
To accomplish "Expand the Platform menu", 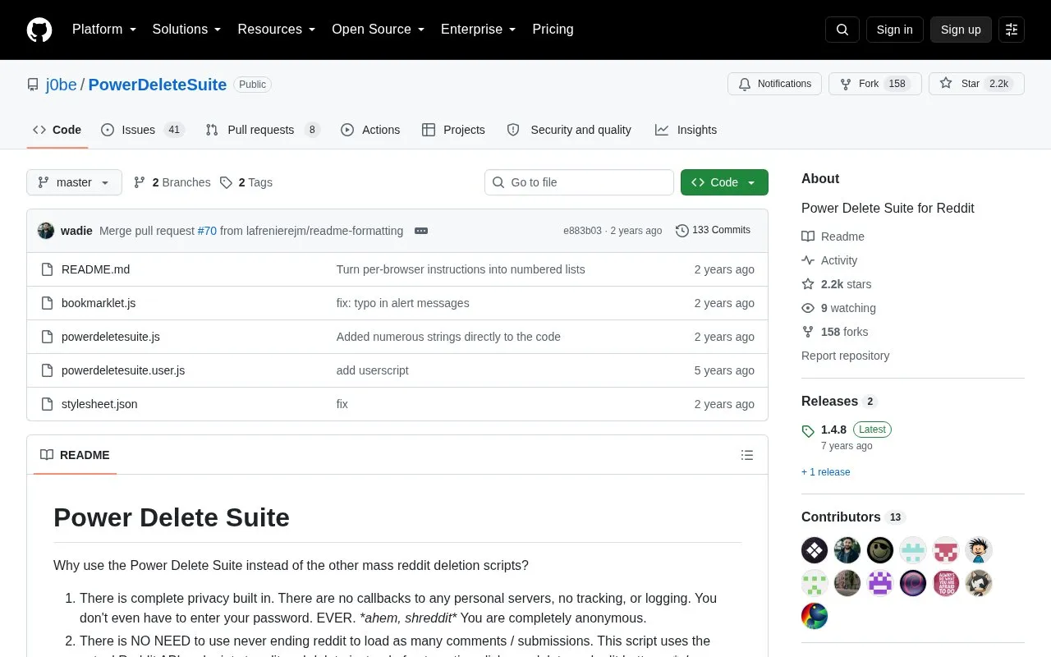I will pos(104,30).
